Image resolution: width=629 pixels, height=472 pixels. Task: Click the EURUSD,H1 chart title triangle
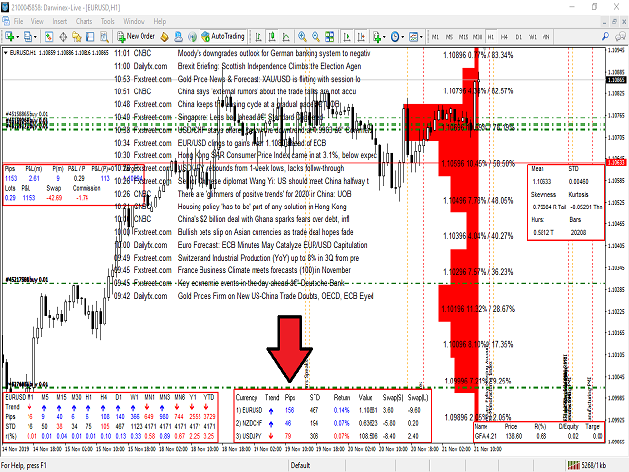6,52
